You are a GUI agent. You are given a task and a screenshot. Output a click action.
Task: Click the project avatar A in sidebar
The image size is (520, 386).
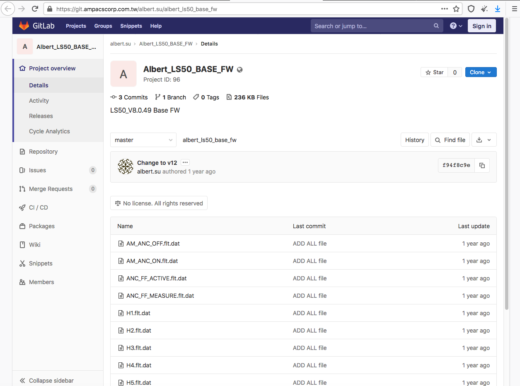(x=25, y=46)
